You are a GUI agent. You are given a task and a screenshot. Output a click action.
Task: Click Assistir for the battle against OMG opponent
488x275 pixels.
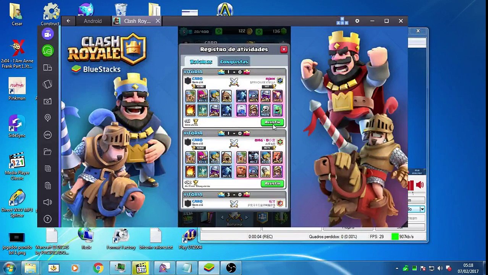272,184
